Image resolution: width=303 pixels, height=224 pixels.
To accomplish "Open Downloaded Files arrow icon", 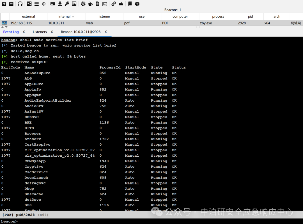I will click(60, 4).
